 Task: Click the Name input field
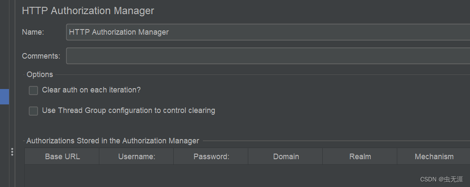[x=268, y=32]
